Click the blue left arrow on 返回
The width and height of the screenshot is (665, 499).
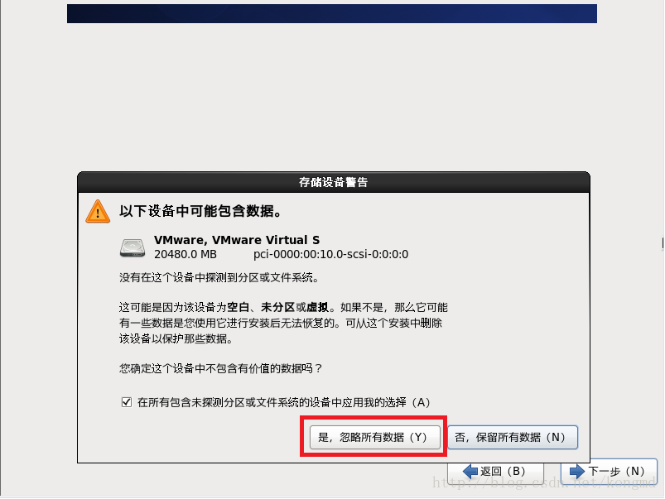(470, 472)
